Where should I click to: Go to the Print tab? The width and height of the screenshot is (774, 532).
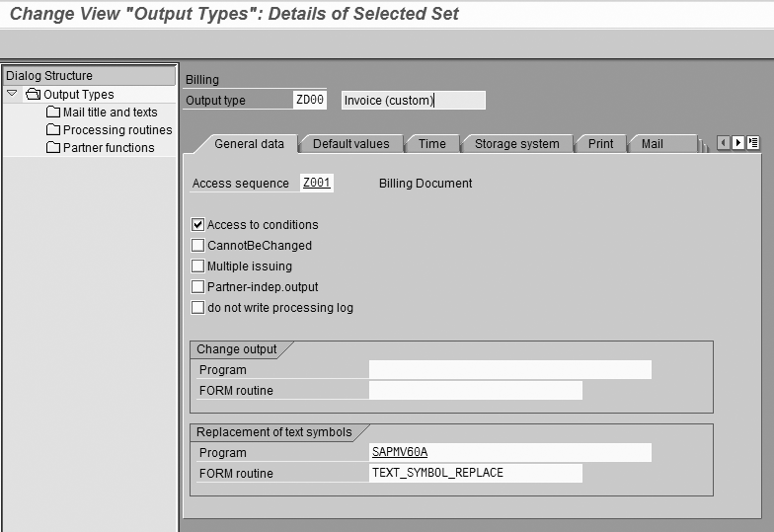600,144
